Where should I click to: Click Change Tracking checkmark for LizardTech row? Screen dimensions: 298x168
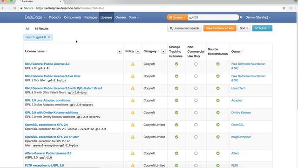point(176,88)
